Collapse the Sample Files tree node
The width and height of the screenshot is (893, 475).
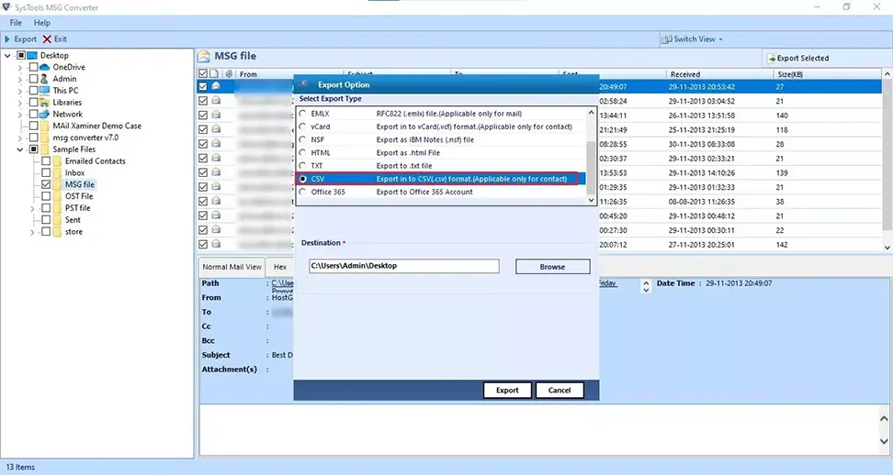click(x=20, y=150)
